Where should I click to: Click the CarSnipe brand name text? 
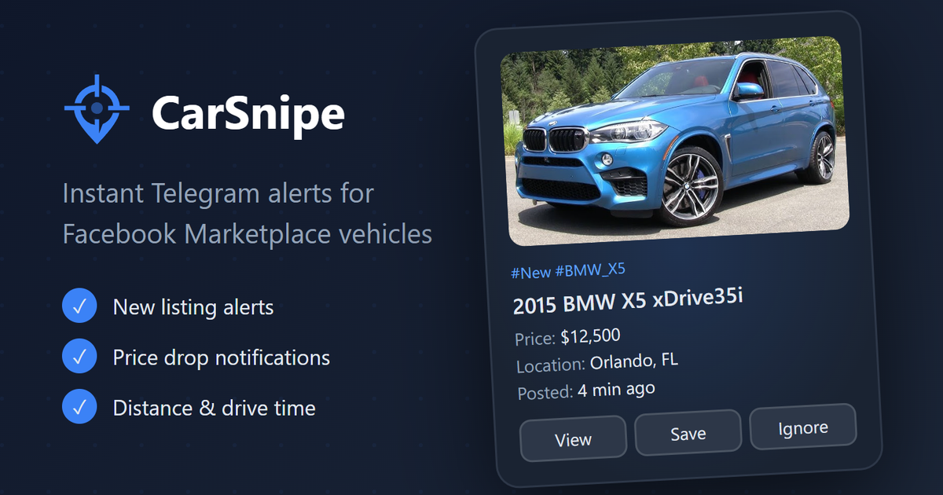pos(248,114)
